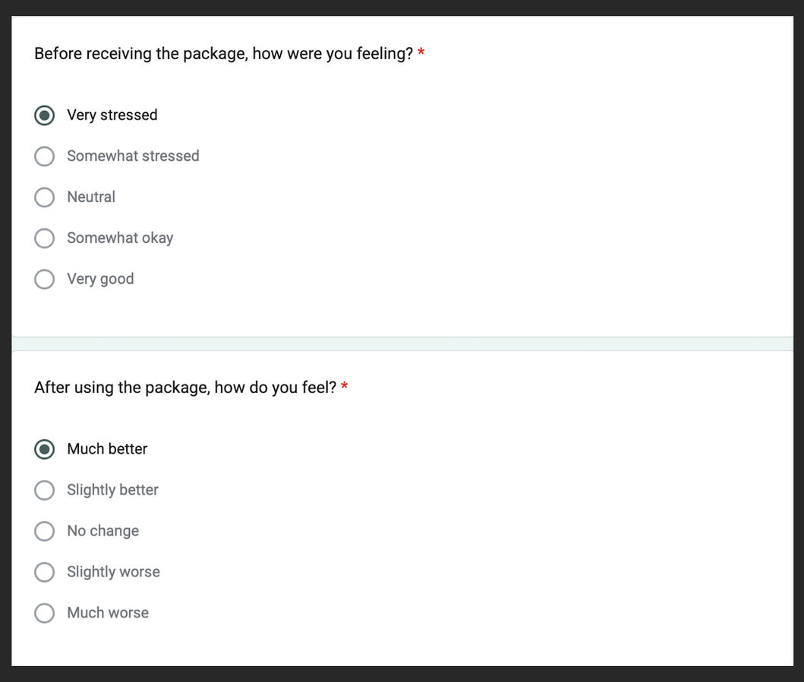Pick the 'Somewhat okay' radio option
Screen dimensions: 804x682
(45, 238)
